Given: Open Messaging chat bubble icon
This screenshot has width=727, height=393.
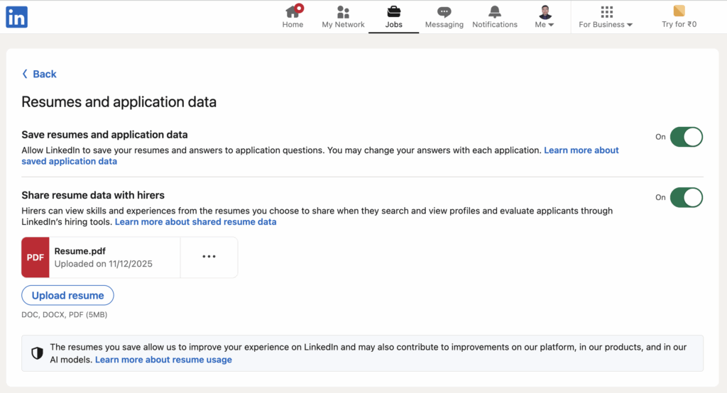Looking at the screenshot, I should click(x=444, y=11).
